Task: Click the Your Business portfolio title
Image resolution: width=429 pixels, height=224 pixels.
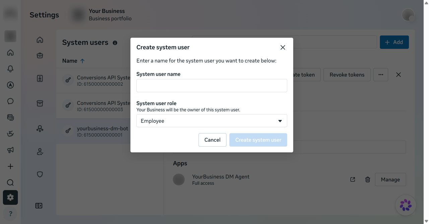Action: coord(107,11)
